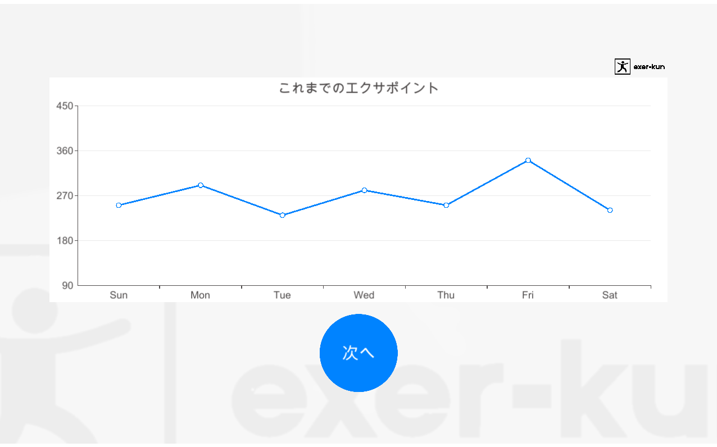Image resolution: width=717 pixels, height=447 pixels.
Task: Click the Tue axis label
Action: point(282,295)
